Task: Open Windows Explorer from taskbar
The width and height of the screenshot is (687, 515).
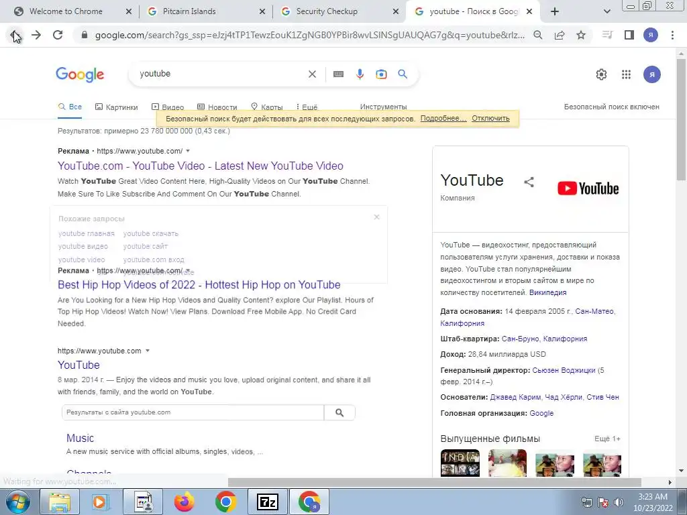Action: 60,502
